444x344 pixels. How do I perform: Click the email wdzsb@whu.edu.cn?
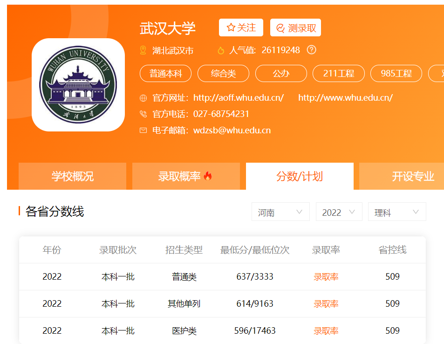click(x=232, y=131)
